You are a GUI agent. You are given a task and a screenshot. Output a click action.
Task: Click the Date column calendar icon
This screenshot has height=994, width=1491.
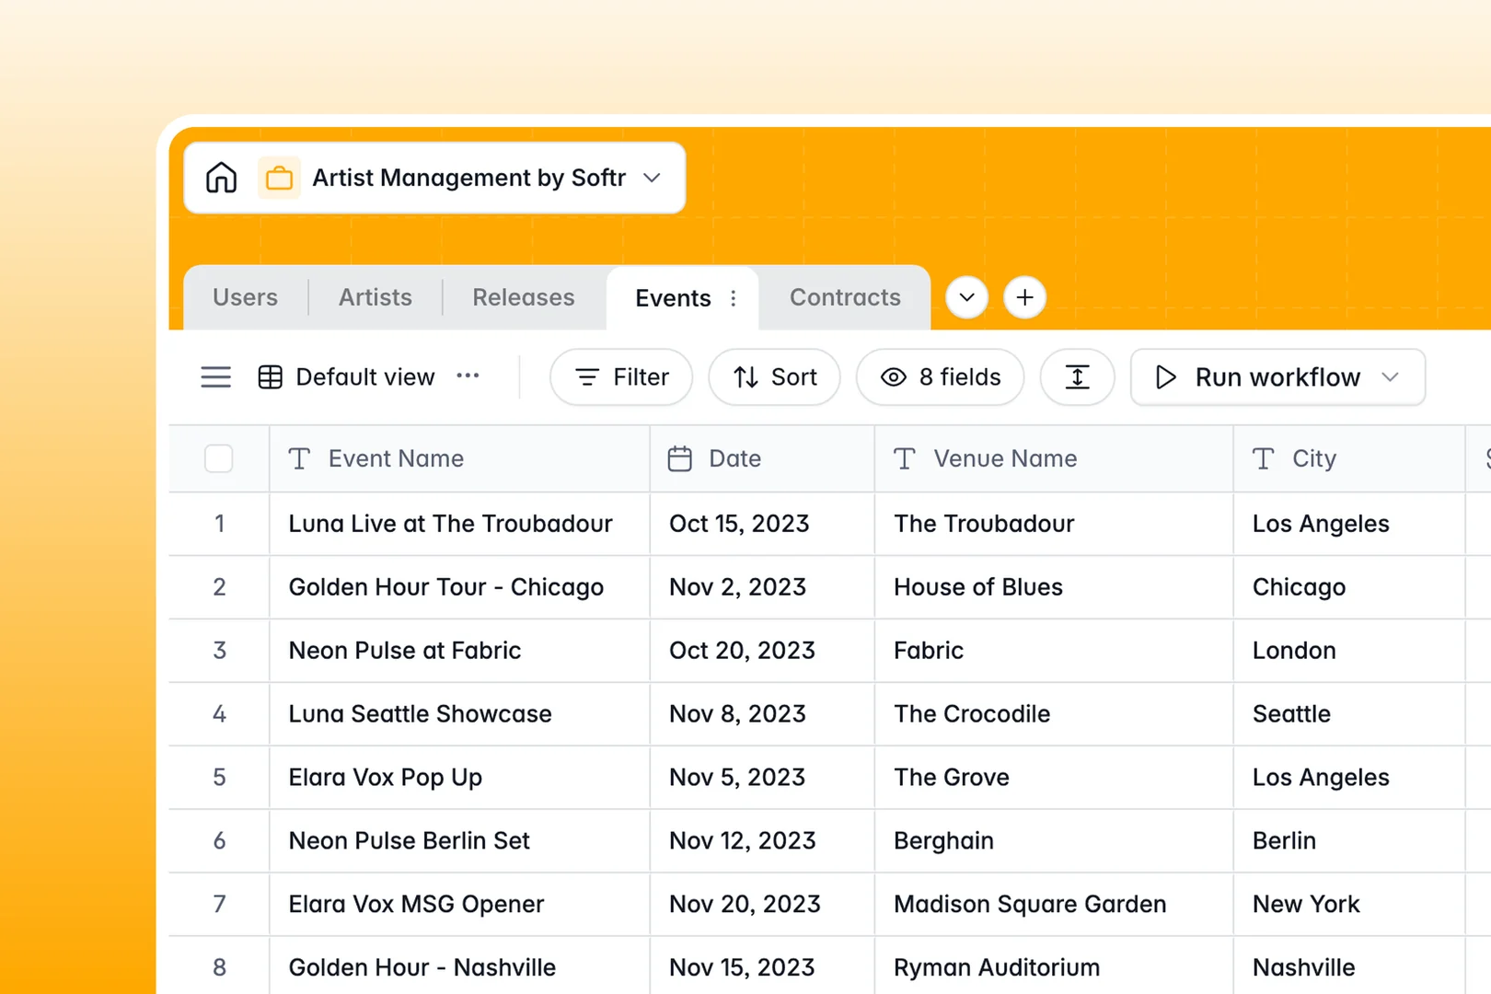point(680,458)
